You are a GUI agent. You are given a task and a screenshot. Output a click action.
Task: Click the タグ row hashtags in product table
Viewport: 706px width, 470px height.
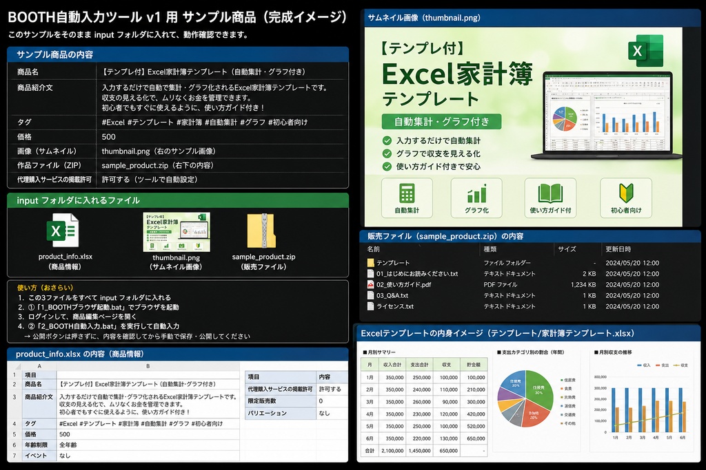204,122
